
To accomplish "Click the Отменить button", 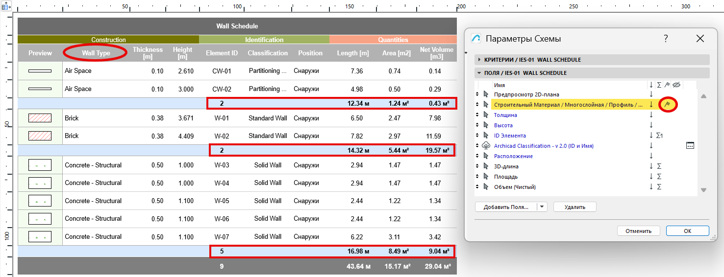I will tap(638, 231).
